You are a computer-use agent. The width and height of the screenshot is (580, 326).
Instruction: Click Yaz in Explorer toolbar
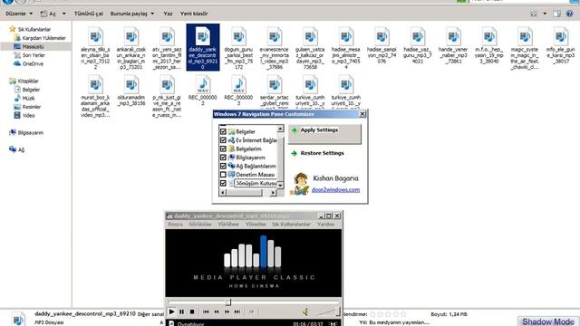[168, 14]
